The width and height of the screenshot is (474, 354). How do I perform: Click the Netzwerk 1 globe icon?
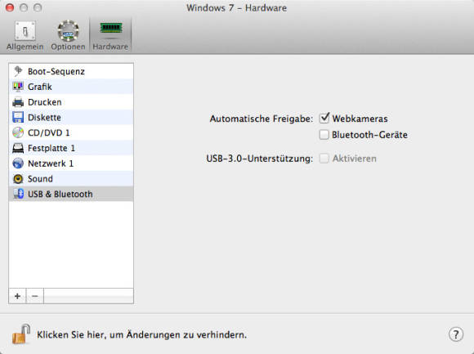coord(18,164)
